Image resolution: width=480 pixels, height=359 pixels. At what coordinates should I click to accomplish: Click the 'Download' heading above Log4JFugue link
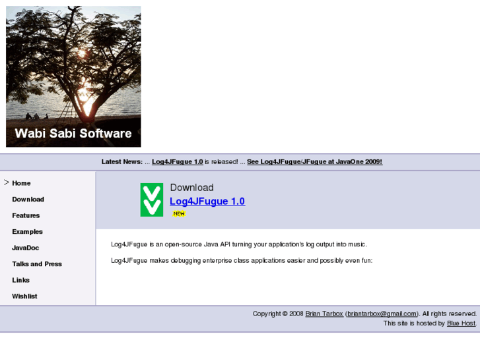[x=192, y=188]
